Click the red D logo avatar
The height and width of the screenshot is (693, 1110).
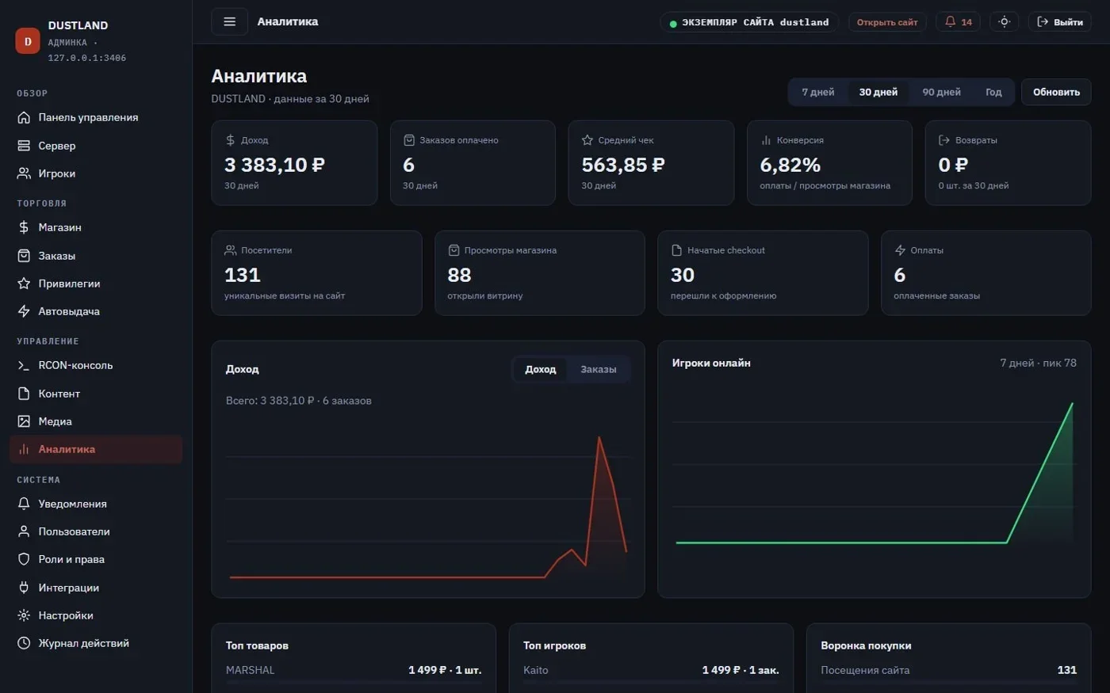coord(28,41)
